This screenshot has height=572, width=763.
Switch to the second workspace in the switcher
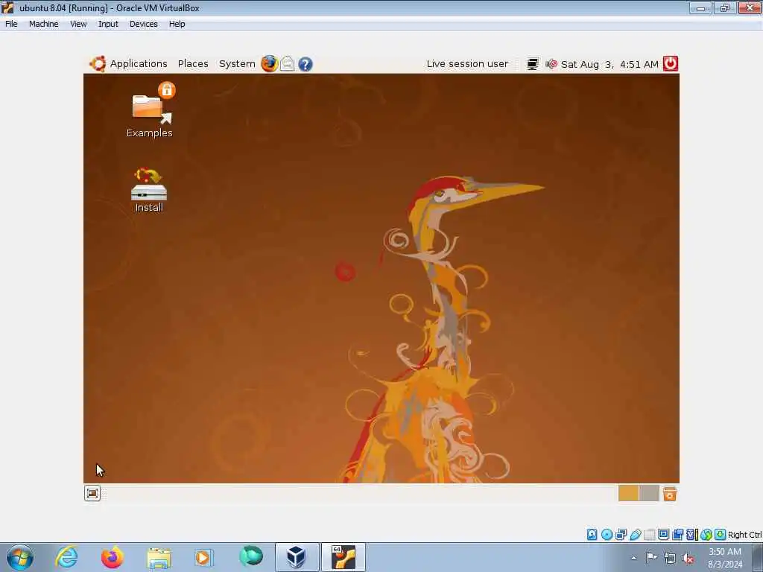649,493
